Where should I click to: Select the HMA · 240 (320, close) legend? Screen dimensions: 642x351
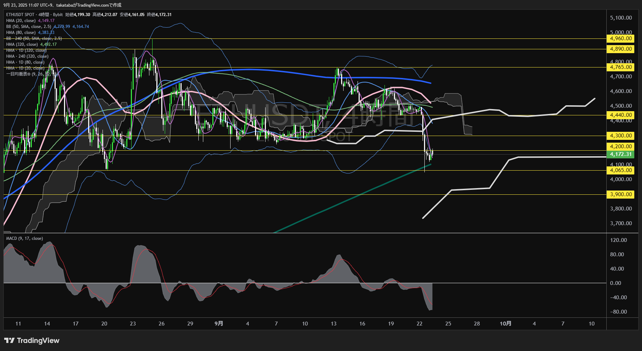(x=27, y=56)
